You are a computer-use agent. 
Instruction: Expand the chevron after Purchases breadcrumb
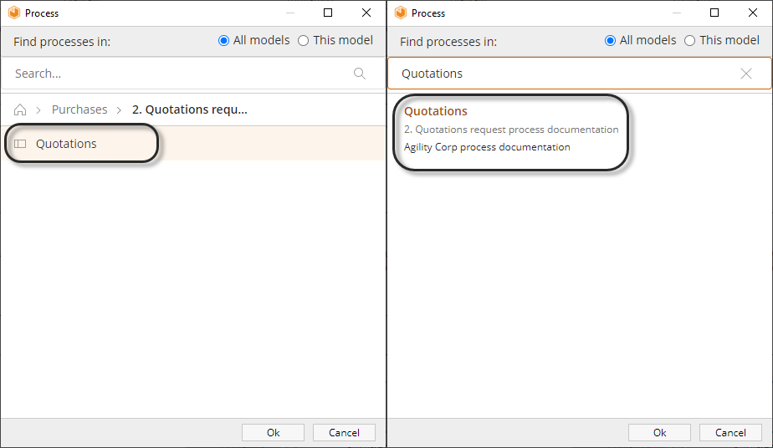[x=119, y=109]
